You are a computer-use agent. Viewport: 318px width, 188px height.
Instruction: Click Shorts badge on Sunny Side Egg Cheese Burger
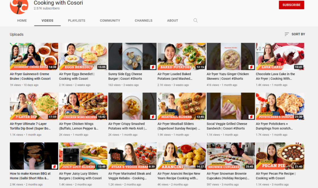point(153,67)
